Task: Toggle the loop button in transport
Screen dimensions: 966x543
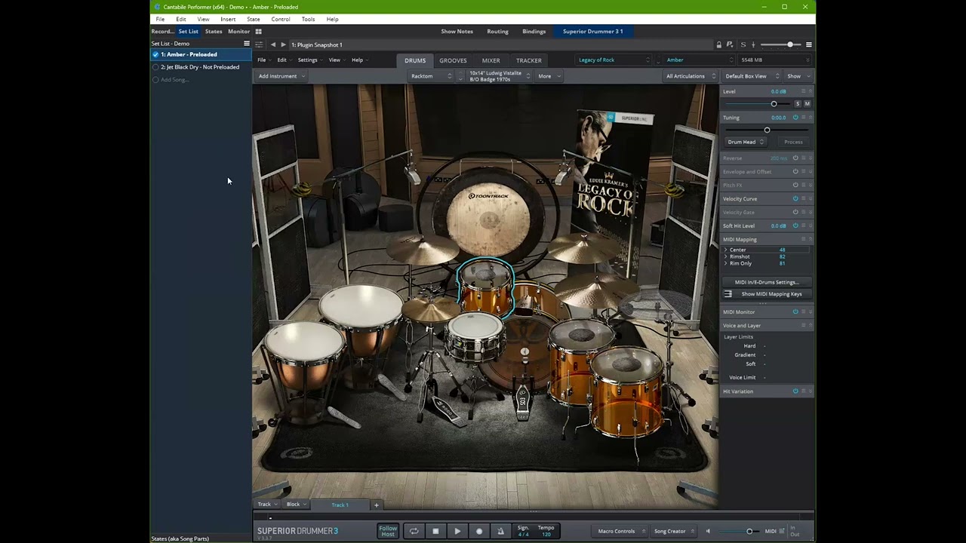Action: [x=414, y=531]
